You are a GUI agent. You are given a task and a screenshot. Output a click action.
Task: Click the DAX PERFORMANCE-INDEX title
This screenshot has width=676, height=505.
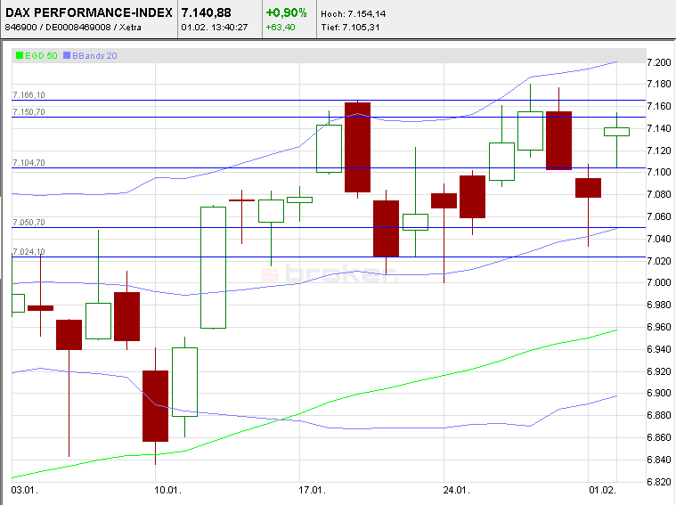pos(89,12)
